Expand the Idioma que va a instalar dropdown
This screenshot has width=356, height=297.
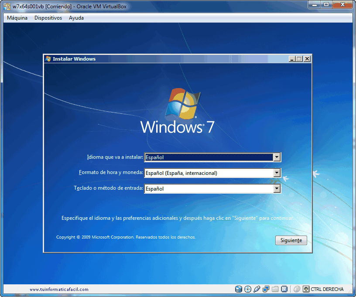pyautogui.click(x=277, y=157)
